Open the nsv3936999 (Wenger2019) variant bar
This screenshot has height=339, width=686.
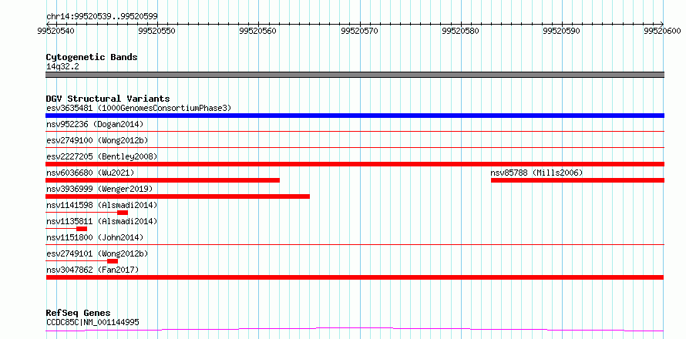tap(177, 196)
